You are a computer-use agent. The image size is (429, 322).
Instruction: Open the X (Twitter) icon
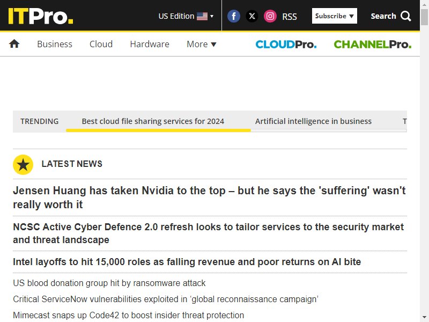coord(252,16)
